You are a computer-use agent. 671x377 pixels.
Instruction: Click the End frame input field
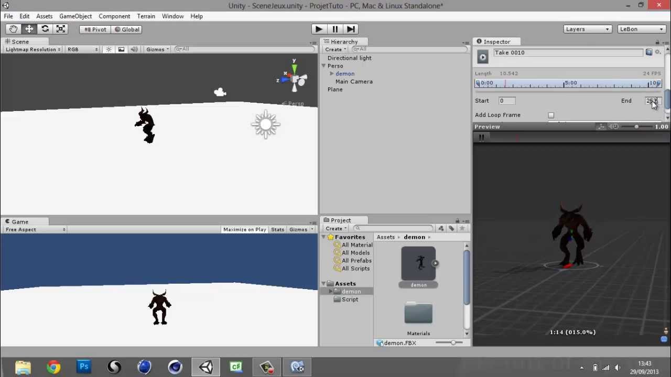point(653,101)
